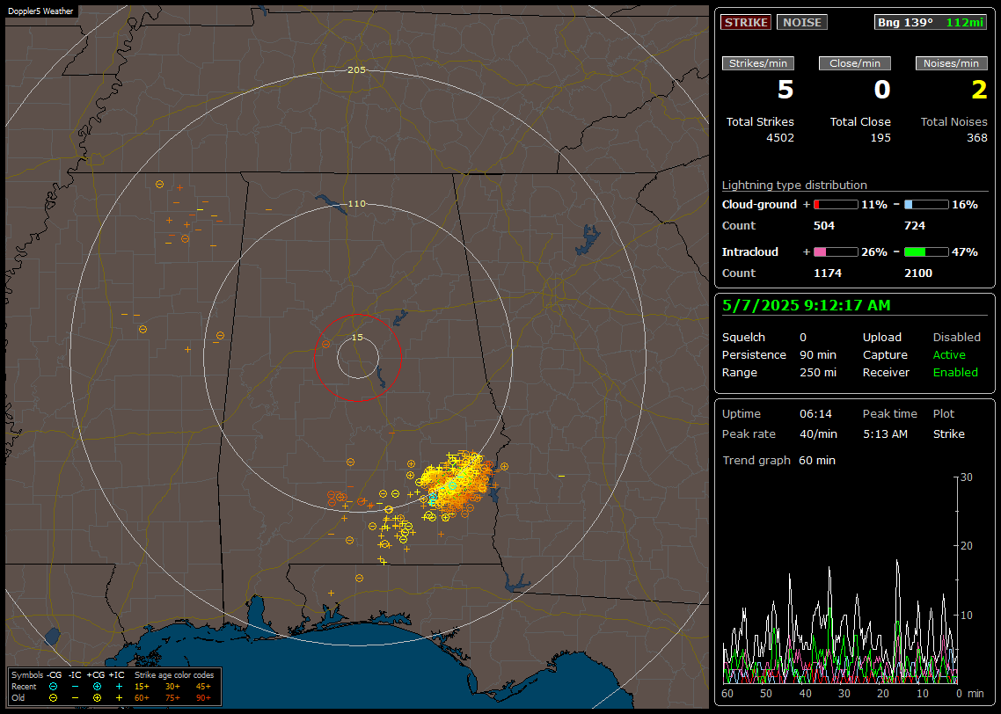The image size is (1001, 714).
Task: Click the 47% negative intracloud percentage
Action: tap(965, 252)
